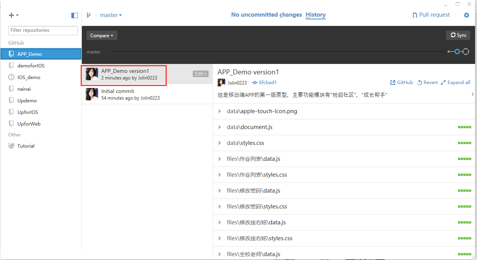Image resolution: width=477 pixels, height=260 pixels.
Task: Click the nainai repository book icon
Action: pyautogui.click(x=11, y=89)
